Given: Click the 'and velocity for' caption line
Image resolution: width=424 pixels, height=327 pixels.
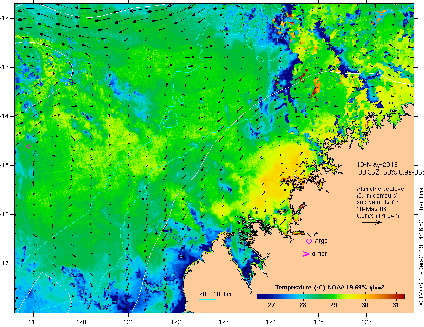Looking at the screenshot, I should click(377, 202).
